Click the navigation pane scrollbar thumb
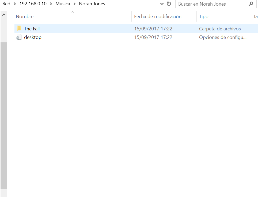Viewport: 258px width, 197px height. (x=4, y=116)
